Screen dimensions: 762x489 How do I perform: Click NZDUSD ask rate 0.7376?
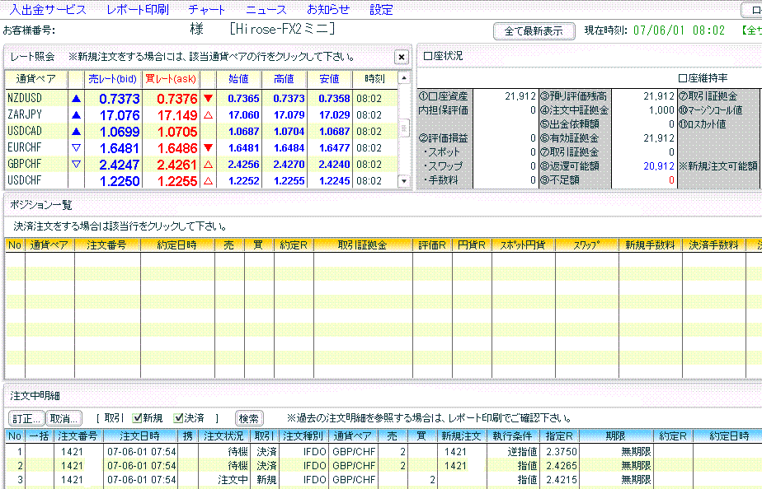(176, 99)
